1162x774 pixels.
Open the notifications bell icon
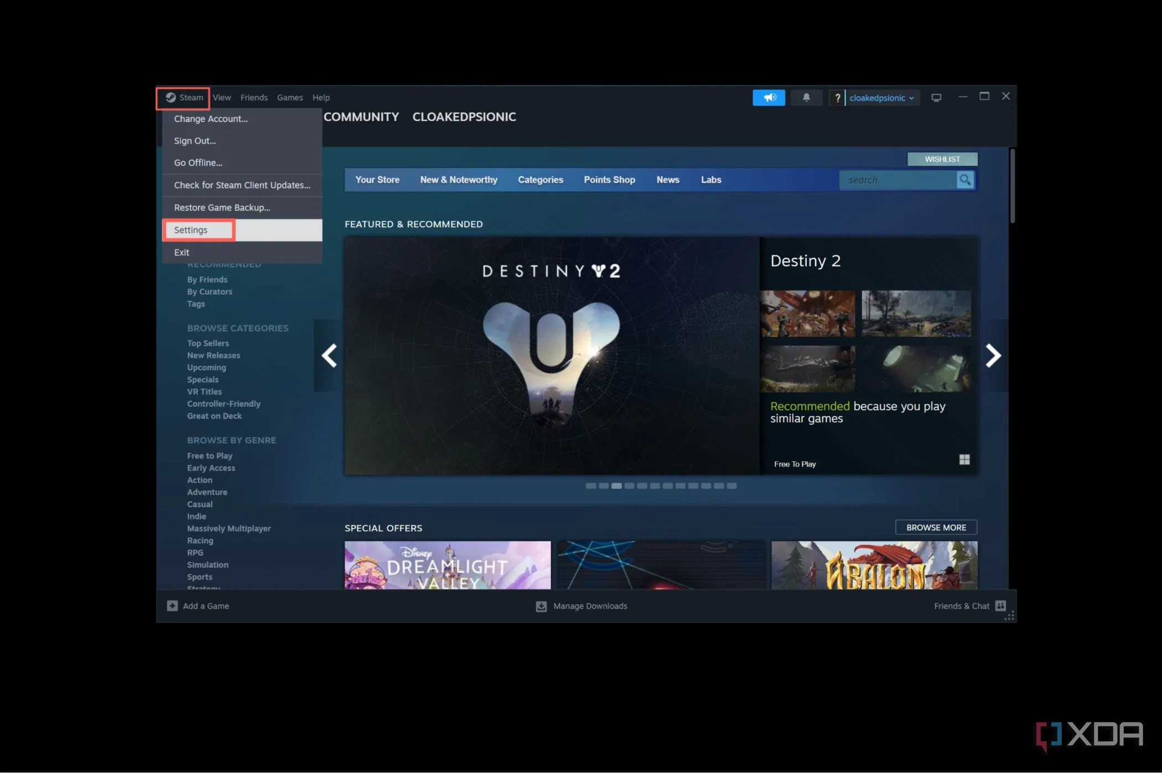point(806,98)
